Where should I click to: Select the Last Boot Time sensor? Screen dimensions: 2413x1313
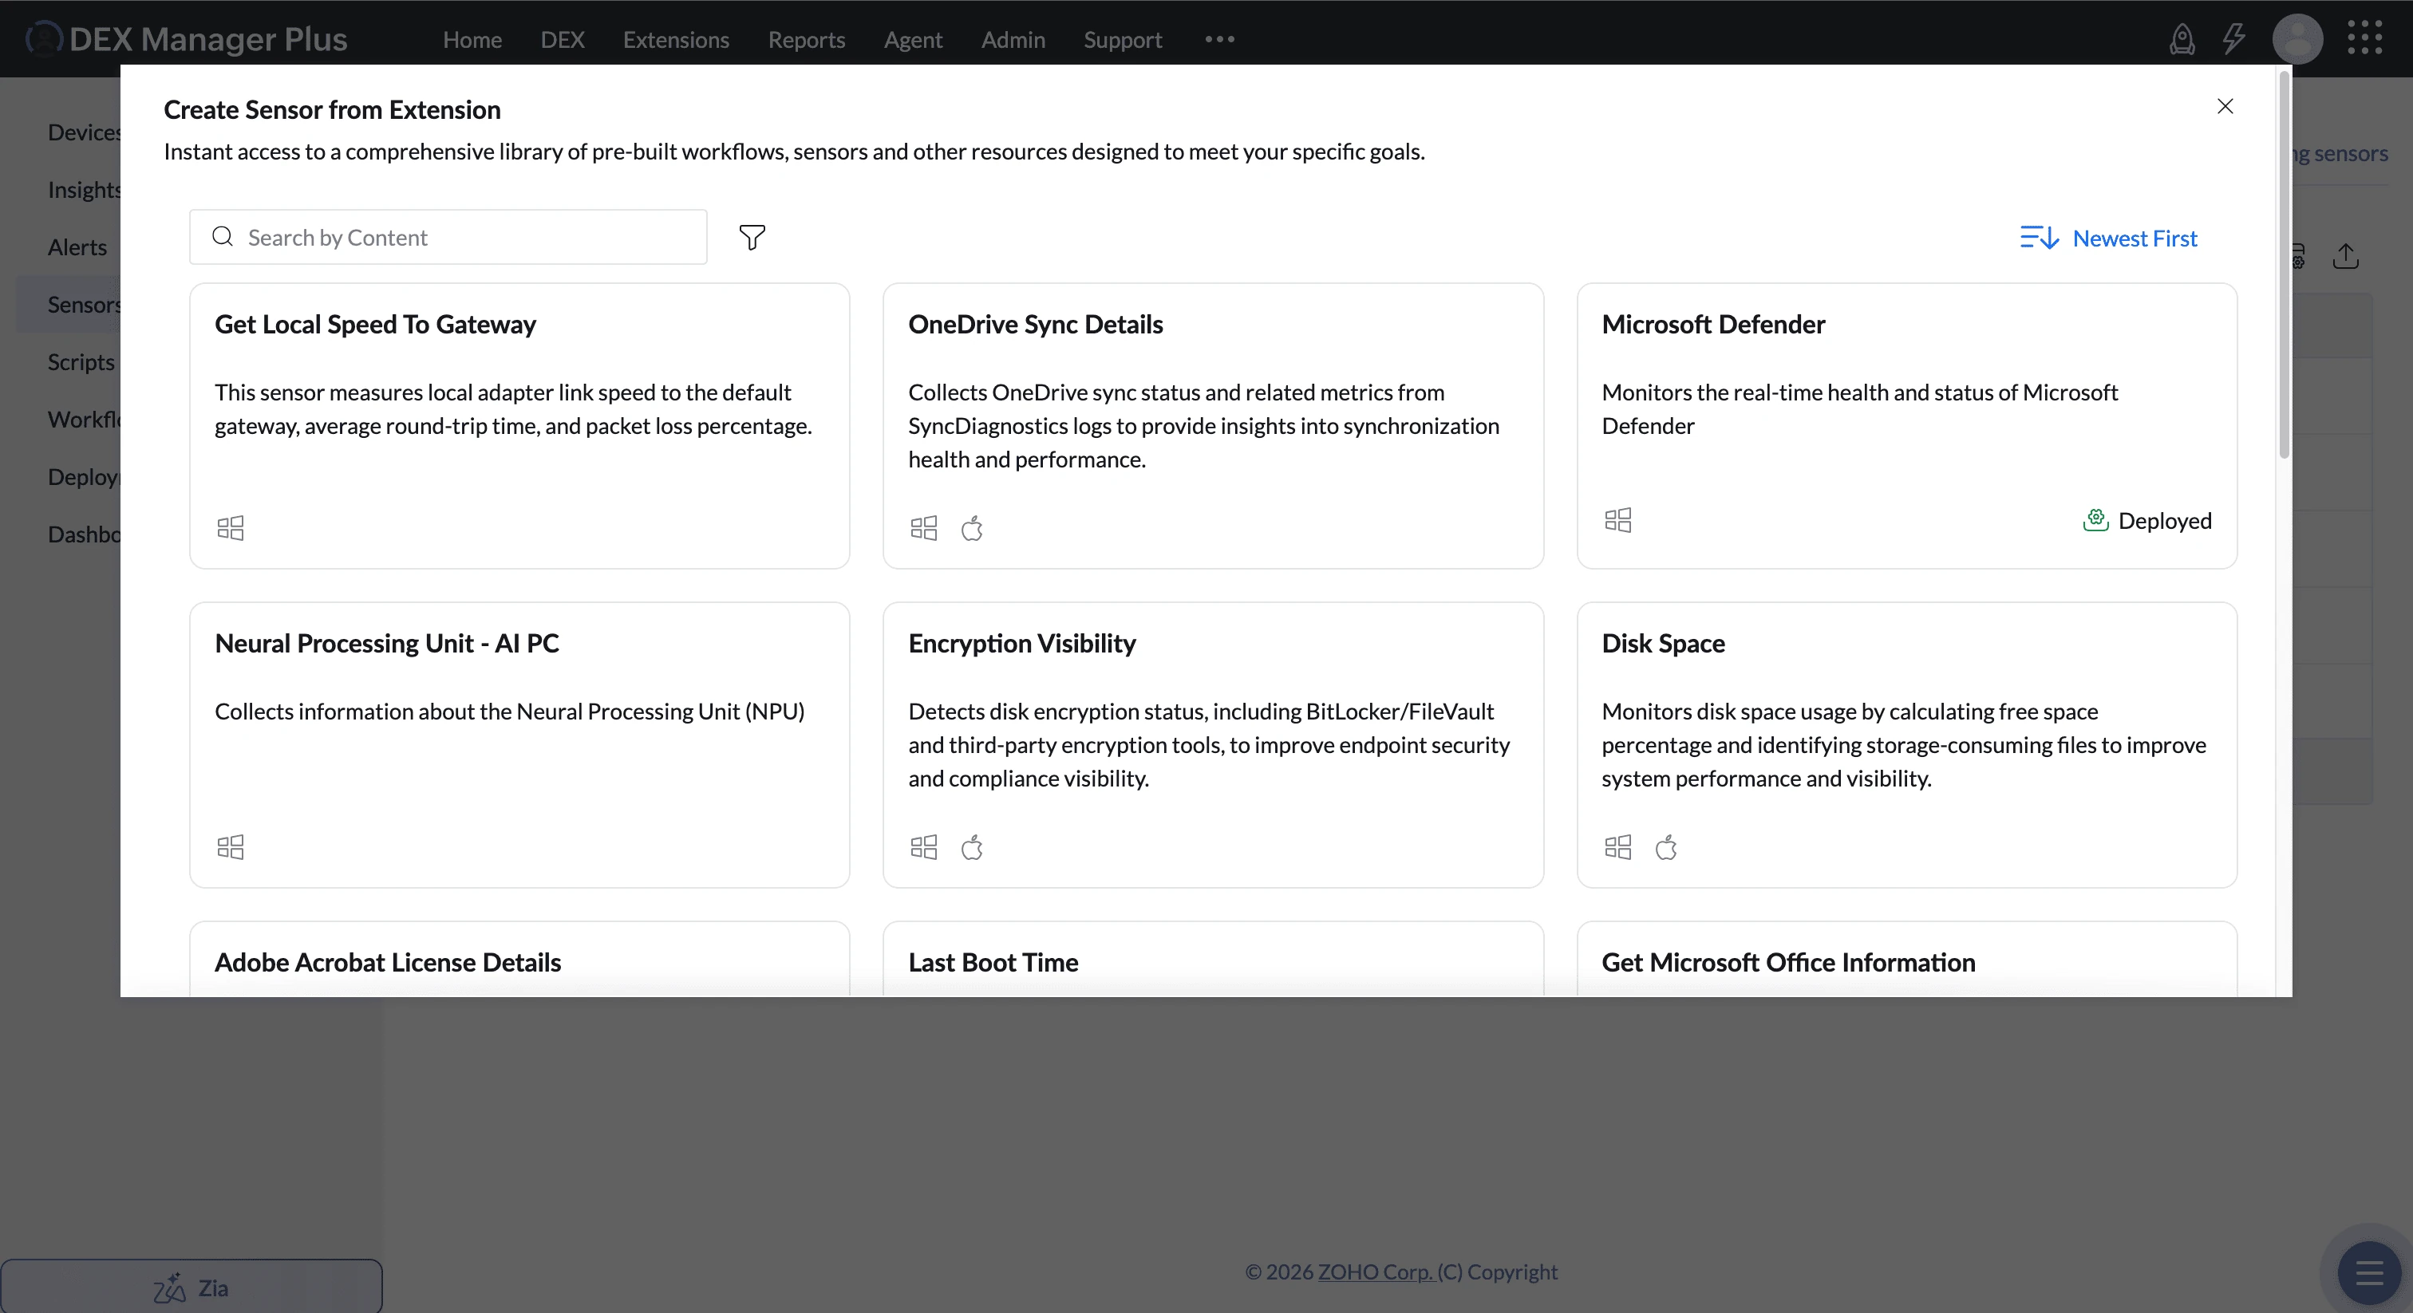coord(1212,959)
